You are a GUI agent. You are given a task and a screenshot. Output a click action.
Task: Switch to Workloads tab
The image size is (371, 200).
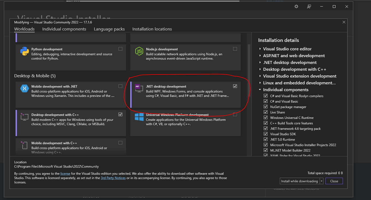(x=24, y=29)
